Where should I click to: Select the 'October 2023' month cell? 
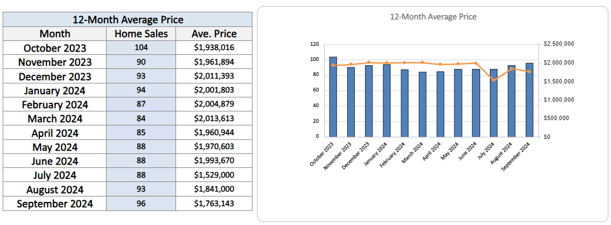tap(55, 48)
